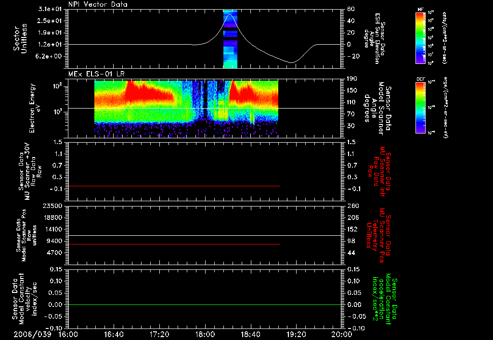The height and width of the screenshot is (340, 493).
Task: Click the '1.2e+01' sector axis value
Action: pyautogui.click(x=50, y=45)
